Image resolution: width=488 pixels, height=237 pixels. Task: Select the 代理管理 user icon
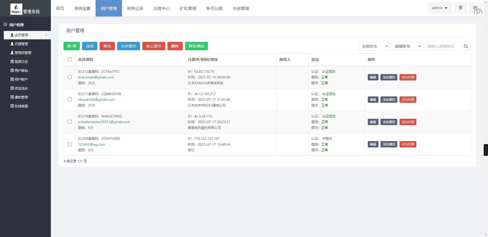(12, 44)
